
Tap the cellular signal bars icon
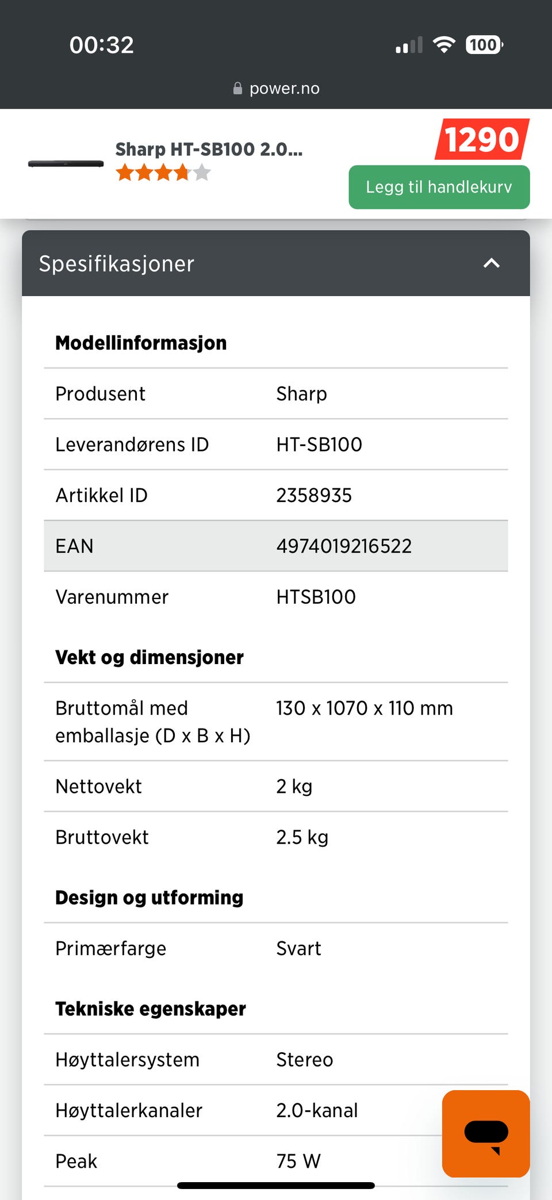(x=408, y=44)
